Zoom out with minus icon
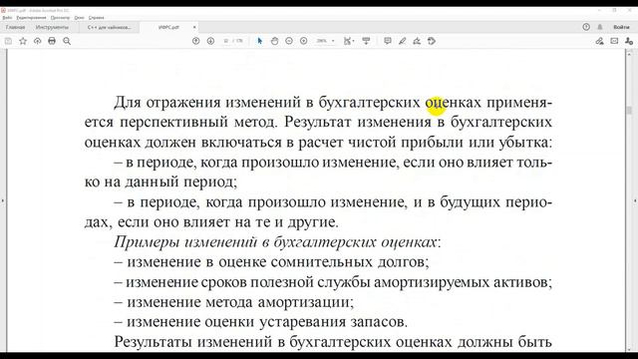 [x=289, y=41]
